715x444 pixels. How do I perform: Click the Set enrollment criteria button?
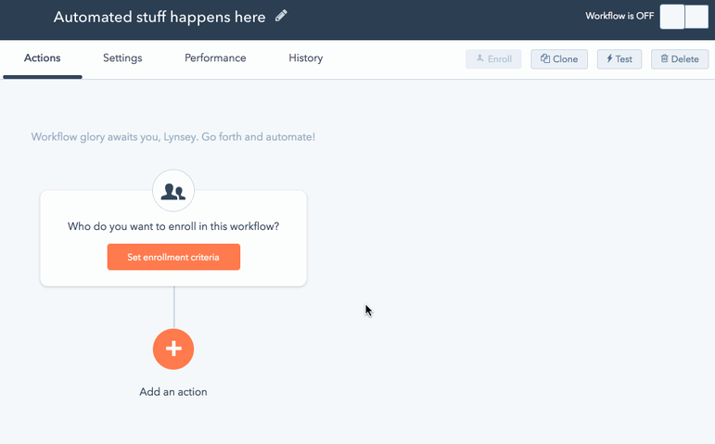point(173,257)
